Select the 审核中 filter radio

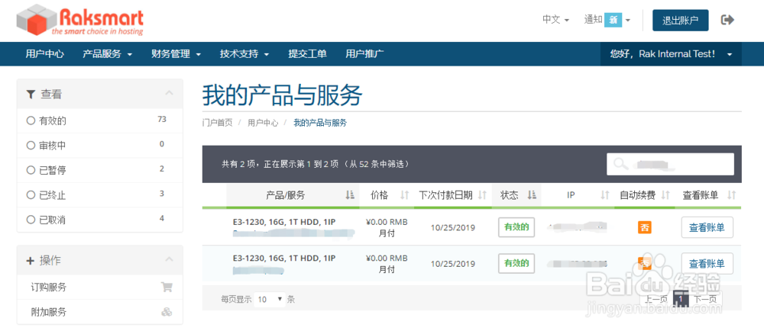click(x=31, y=146)
